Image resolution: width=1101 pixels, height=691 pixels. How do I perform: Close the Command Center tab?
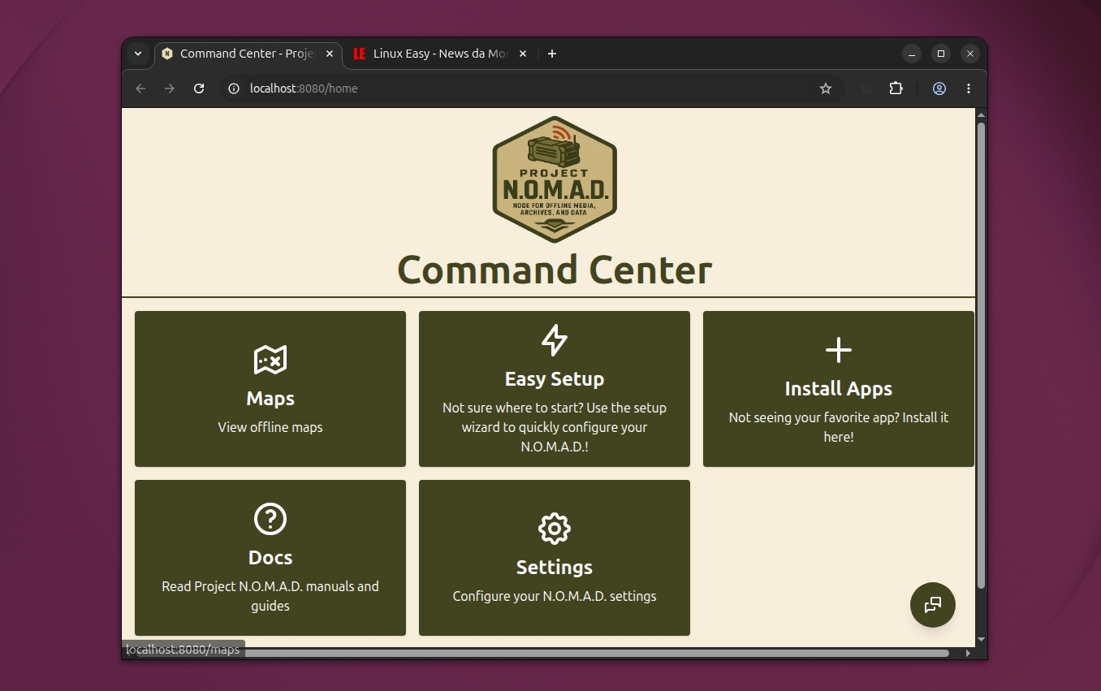(330, 54)
